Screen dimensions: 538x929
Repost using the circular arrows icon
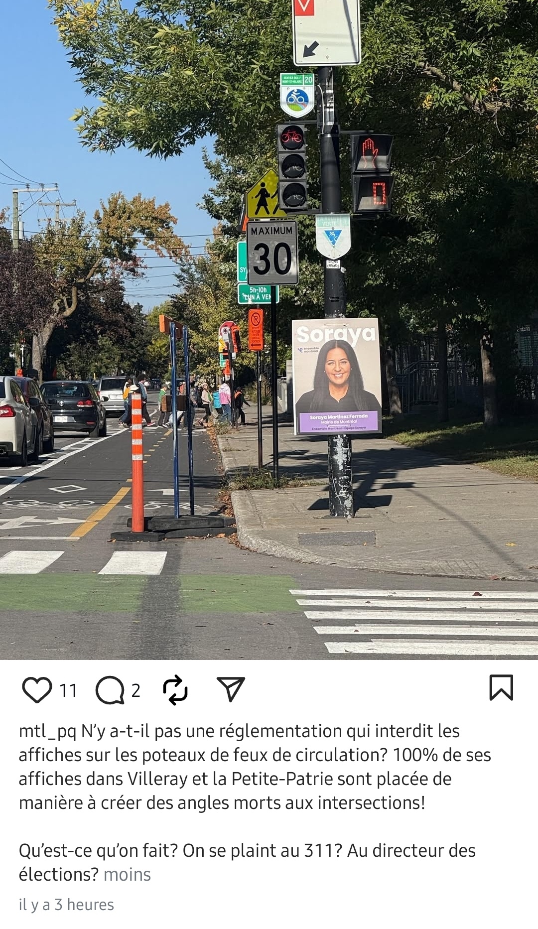click(175, 690)
